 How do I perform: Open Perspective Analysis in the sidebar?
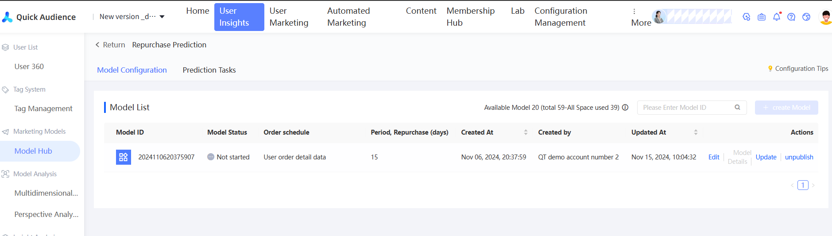point(46,214)
